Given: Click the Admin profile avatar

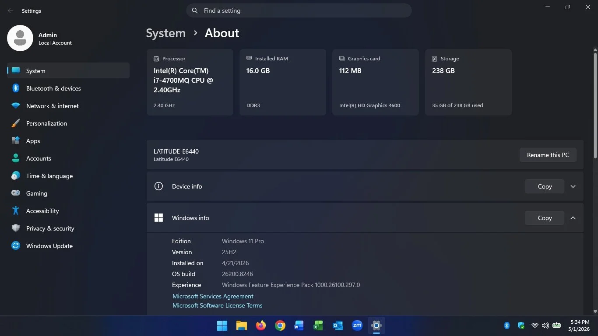Looking at the screenshot, I should (20, 38).
